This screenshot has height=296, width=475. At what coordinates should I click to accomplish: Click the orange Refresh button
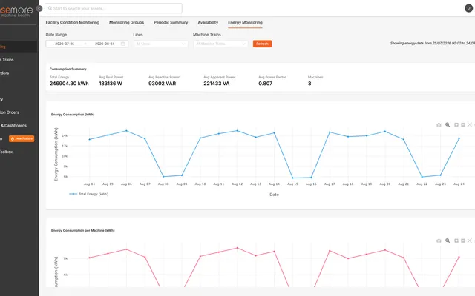[x=262, y=44]
